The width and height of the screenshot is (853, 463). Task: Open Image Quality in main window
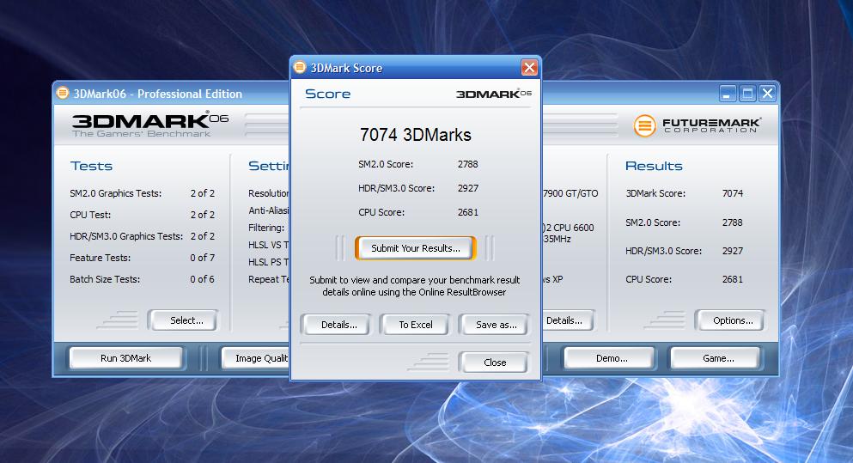[256, 358]
